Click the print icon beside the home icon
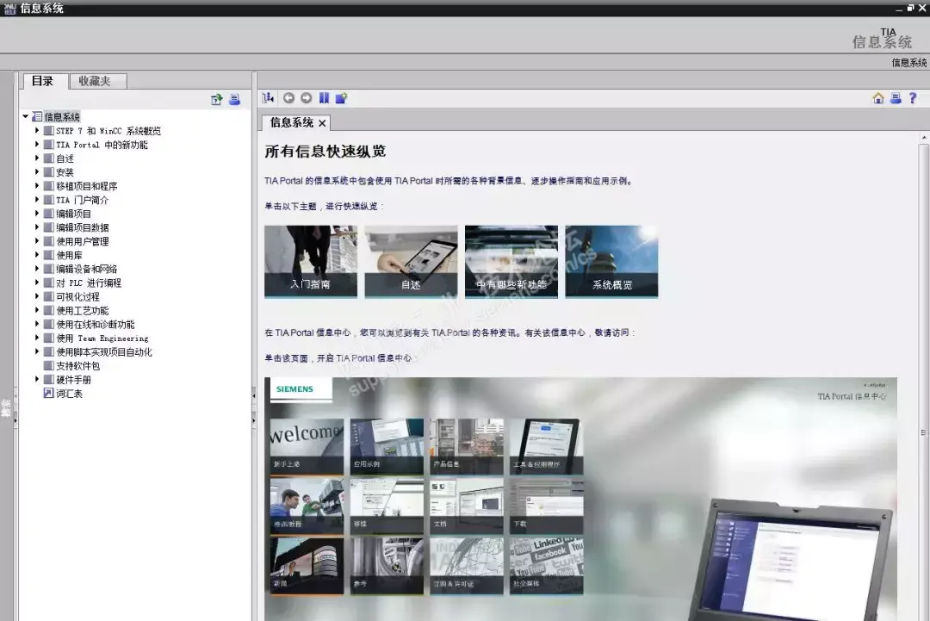The image size is (930, 621). click(896, 98)
